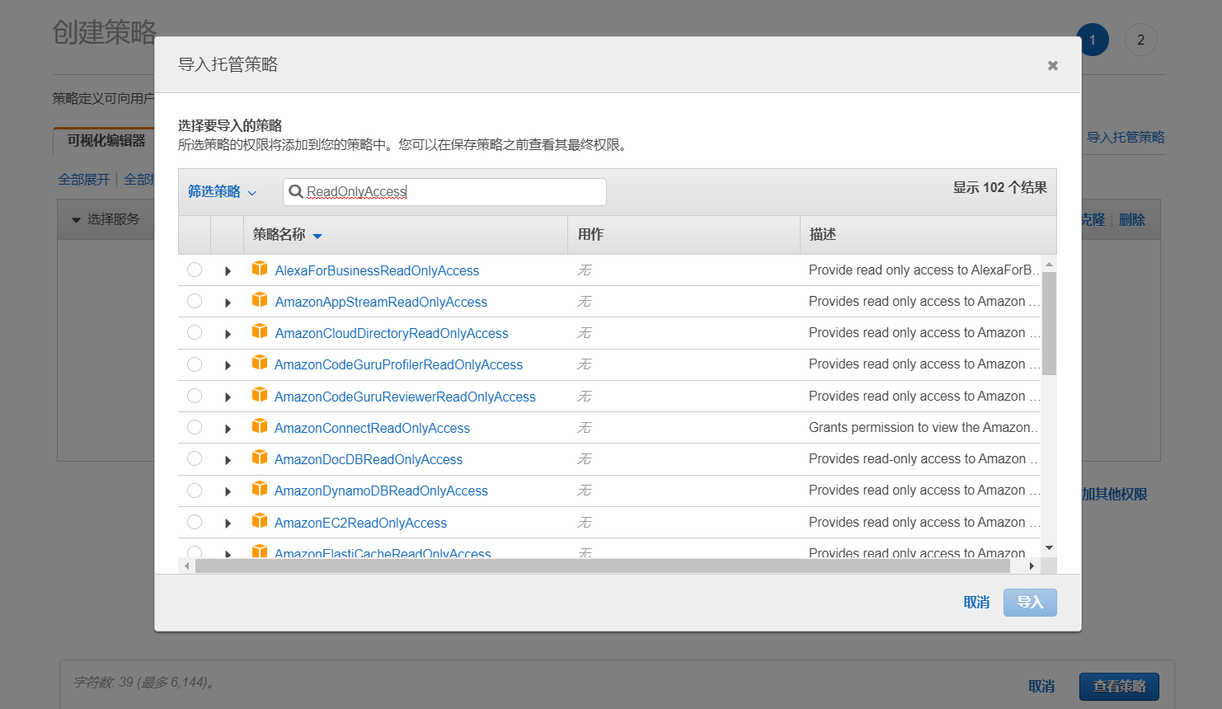Click the policy icon for AmazonCloudDirectoryReadOnlyAccess
The image size is (1222, 709).
click(260, 331)
